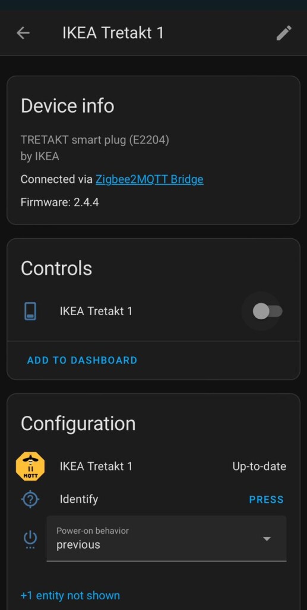Click ADD TO DASHBOARD button
Viewport: 307px width, 610px height.
click(82, 360)
